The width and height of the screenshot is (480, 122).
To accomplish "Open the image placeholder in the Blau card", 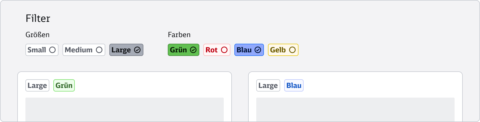I will (x=355, y=109).
